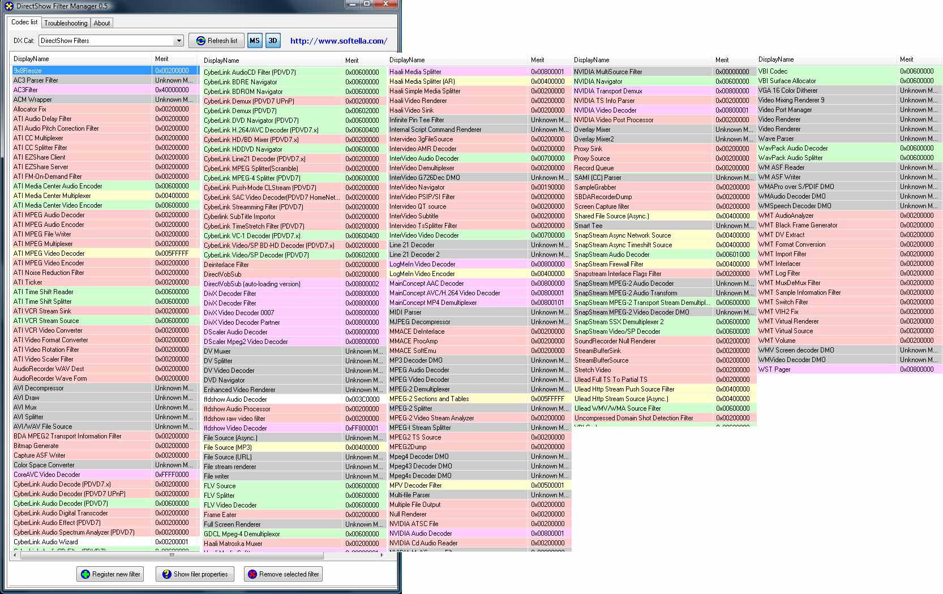Select the VBI Codec row

tap(850, 71)
